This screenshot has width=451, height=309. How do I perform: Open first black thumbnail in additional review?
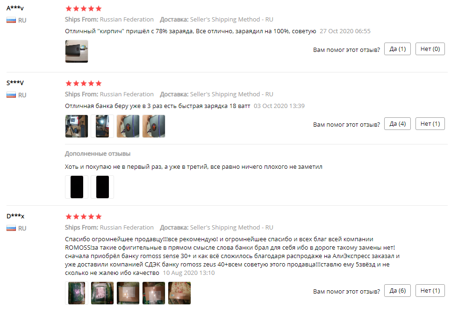click(x=77, y=187)
